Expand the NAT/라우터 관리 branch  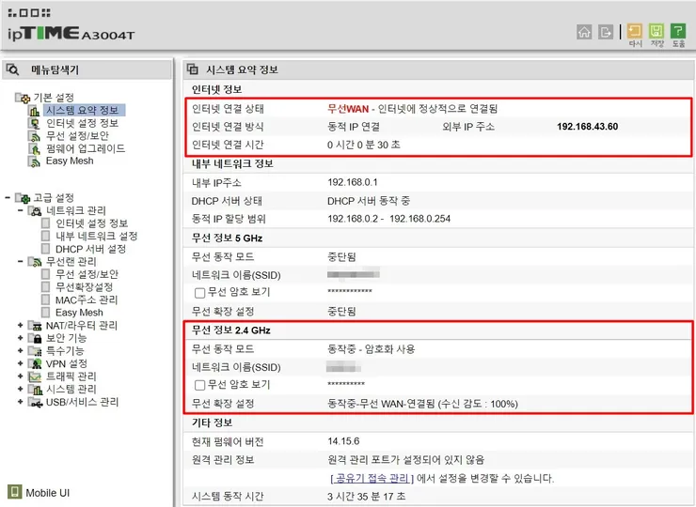[20, 325]
